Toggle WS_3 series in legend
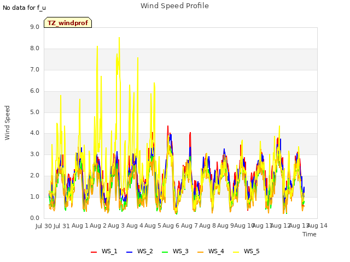The width and height of the screenshot is (350, 262). 175,251
